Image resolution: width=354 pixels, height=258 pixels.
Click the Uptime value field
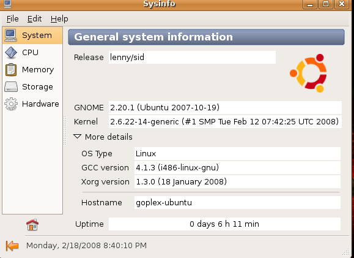224,224
